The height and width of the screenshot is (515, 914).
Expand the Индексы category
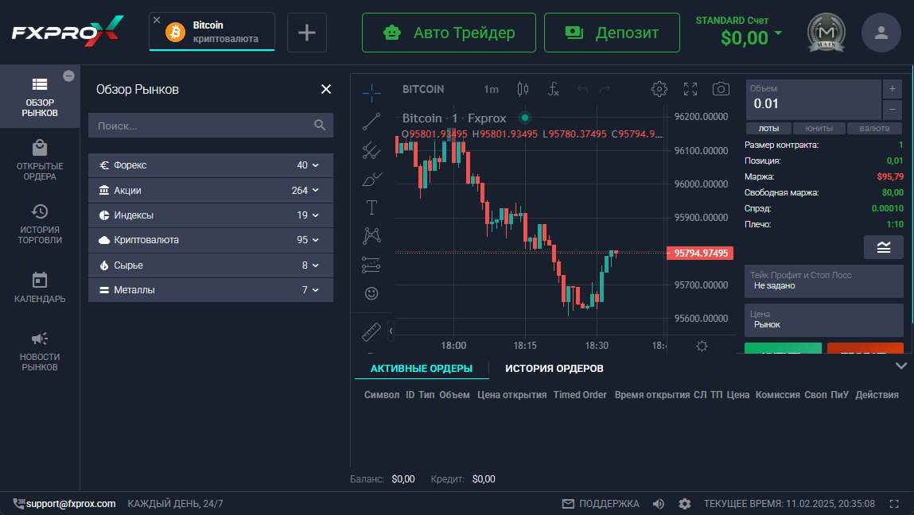211,215
